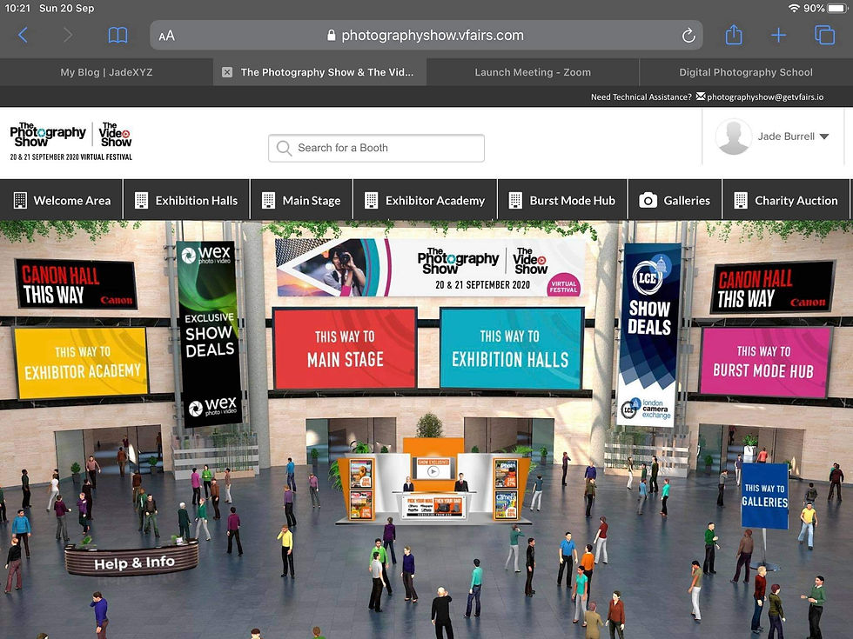Screen dimensions: 853x639
Task: Email photographyshow@getvfairs.io support link
Action: [765, 97]
